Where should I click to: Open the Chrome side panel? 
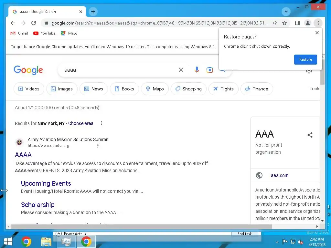(x=297, y=23)
